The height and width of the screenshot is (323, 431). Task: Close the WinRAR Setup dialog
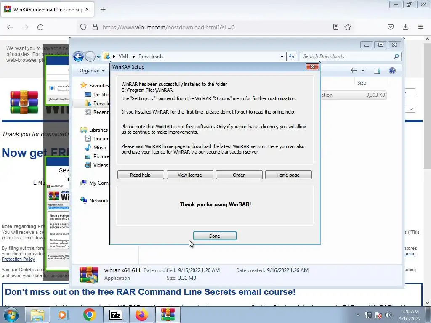(x=313, y=67)
